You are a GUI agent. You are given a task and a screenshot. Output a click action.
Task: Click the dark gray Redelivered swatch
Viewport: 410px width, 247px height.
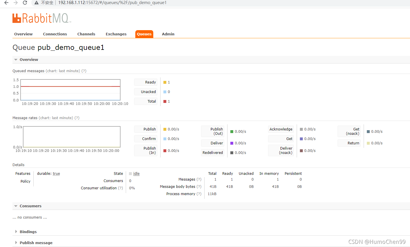(x=232, y=153)
